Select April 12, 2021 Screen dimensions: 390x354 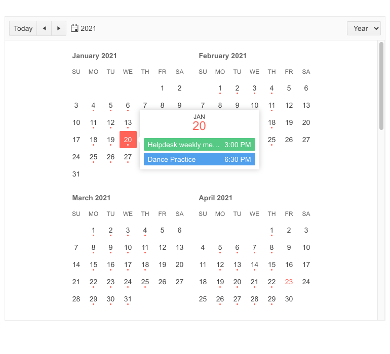[220, 264]
